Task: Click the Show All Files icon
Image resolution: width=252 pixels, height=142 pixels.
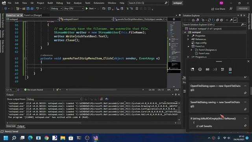Action: tap(222, 20)
